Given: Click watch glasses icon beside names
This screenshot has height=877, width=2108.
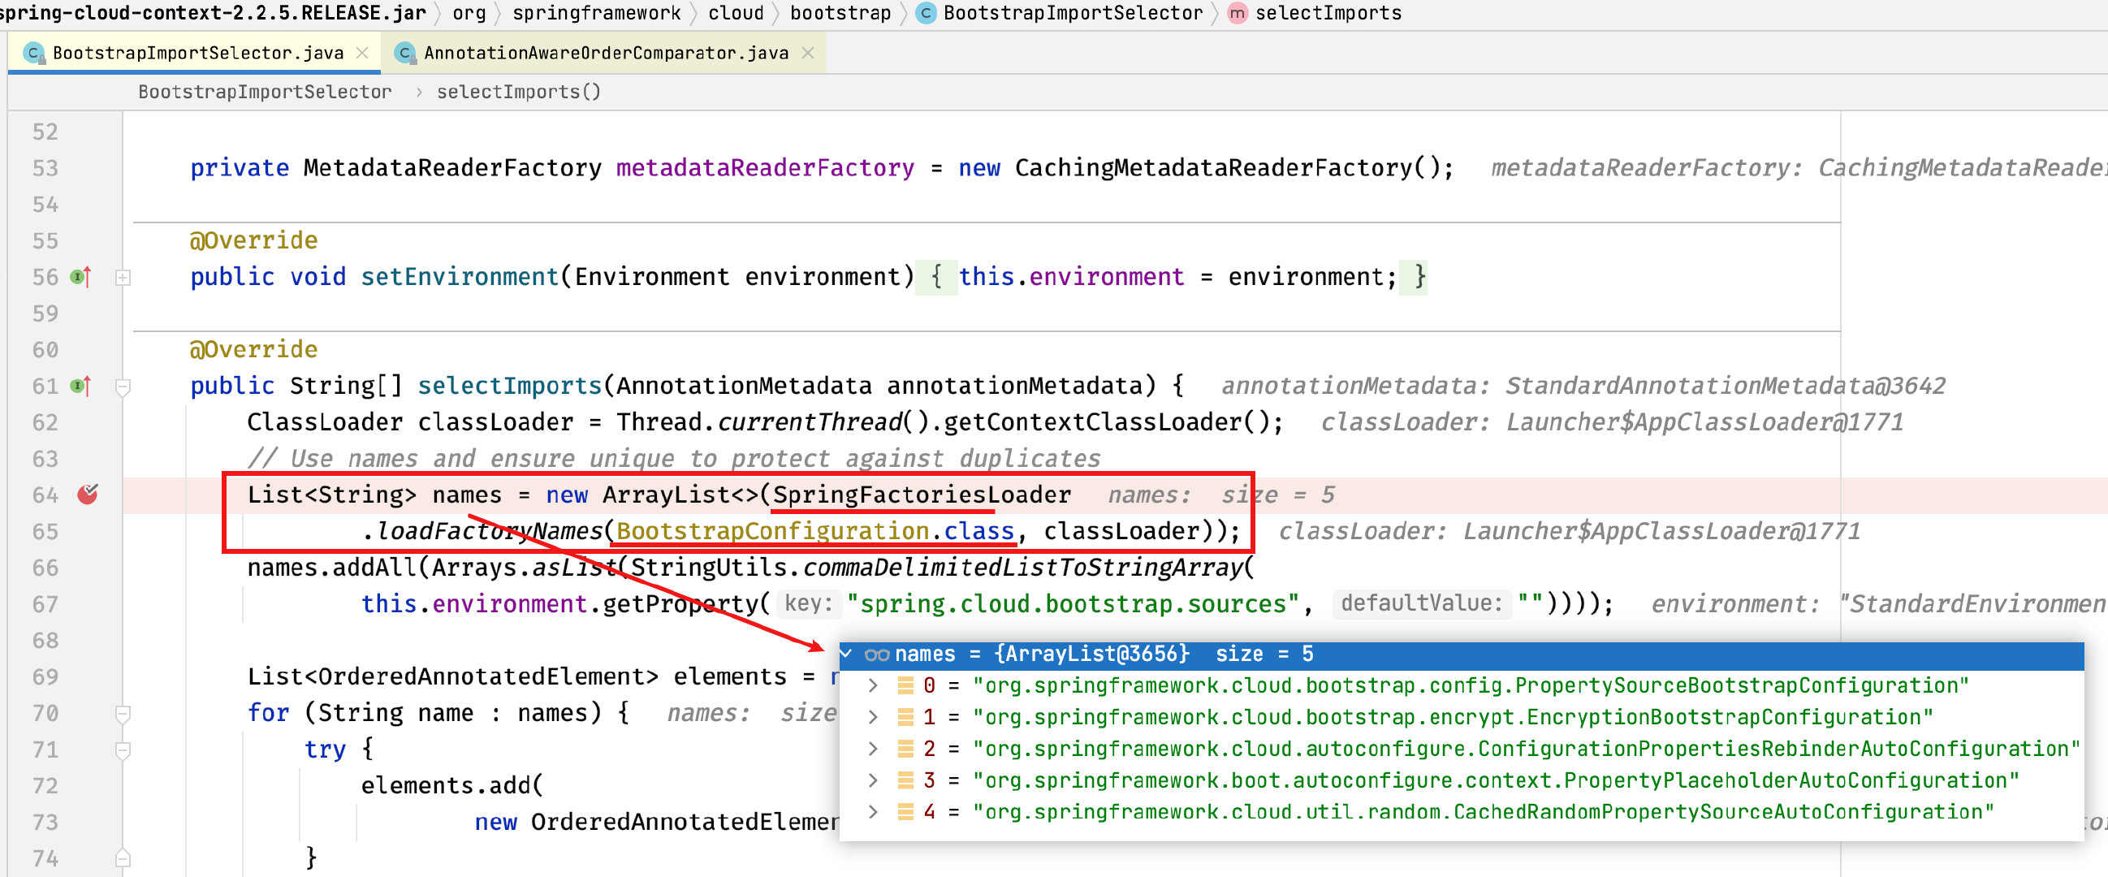Looking at the screenshot, I should [876, 655].
